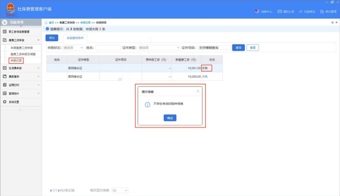
Task: Click the 系统设置 gear icon
Action: point(5,102)
